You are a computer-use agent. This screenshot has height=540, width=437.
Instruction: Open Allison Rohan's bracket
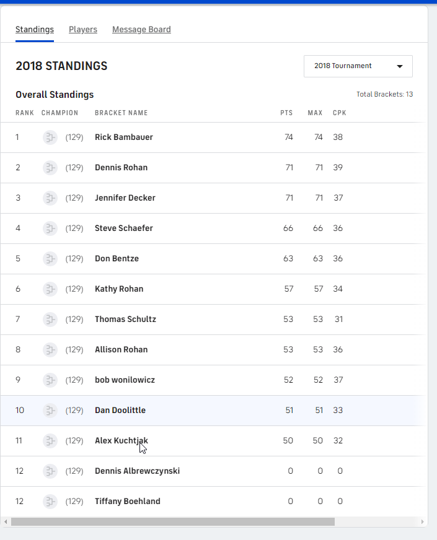(121, 350)
